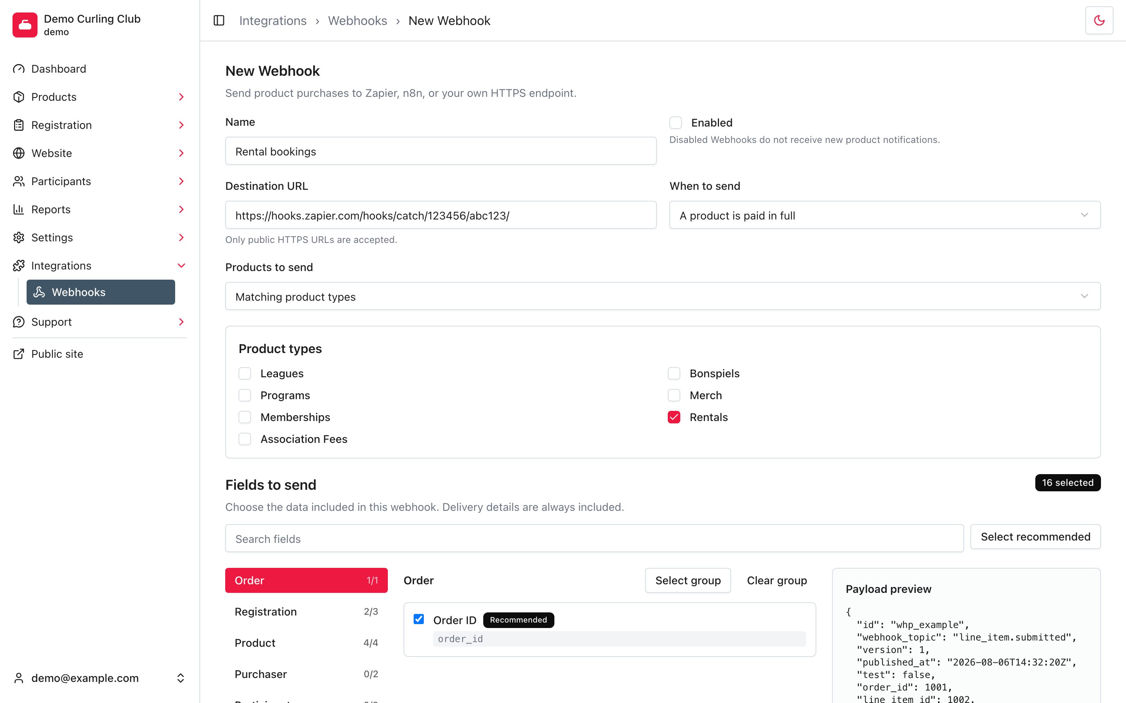Expand the Registration sidebar chevron
Screen dimensions: 1126x703
point(181,125)
